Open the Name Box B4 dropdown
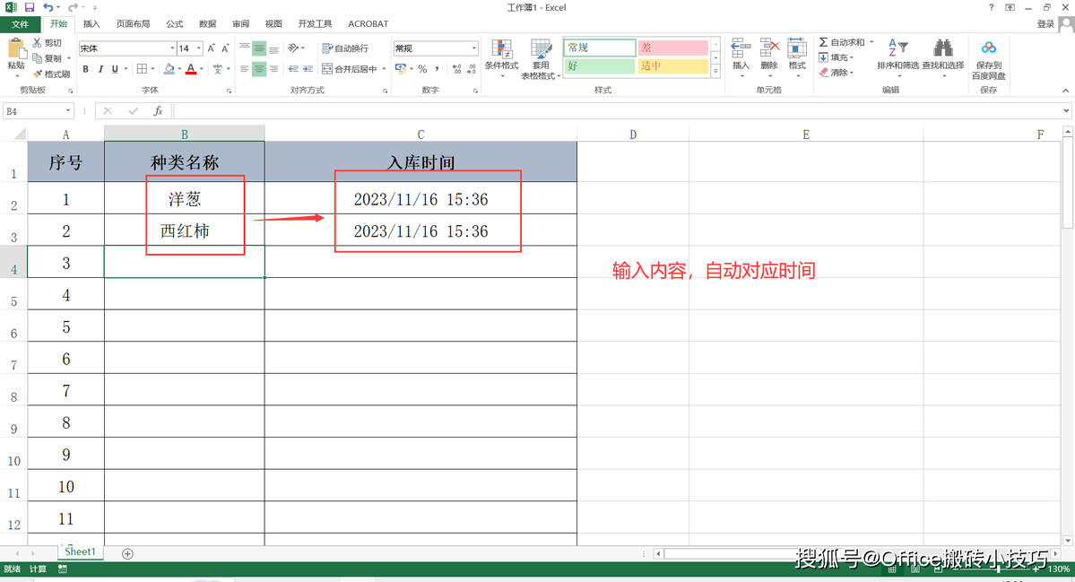 pos(68,111)
